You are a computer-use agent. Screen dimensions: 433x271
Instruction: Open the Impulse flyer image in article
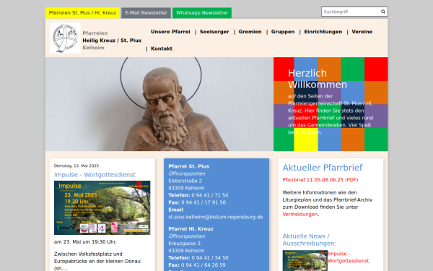click(x=102, y=207)
